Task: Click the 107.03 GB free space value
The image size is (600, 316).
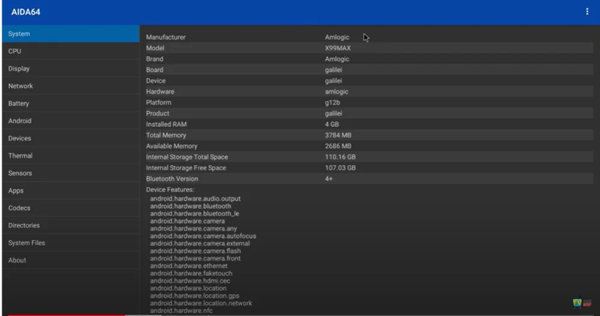Action: point(340,168)
